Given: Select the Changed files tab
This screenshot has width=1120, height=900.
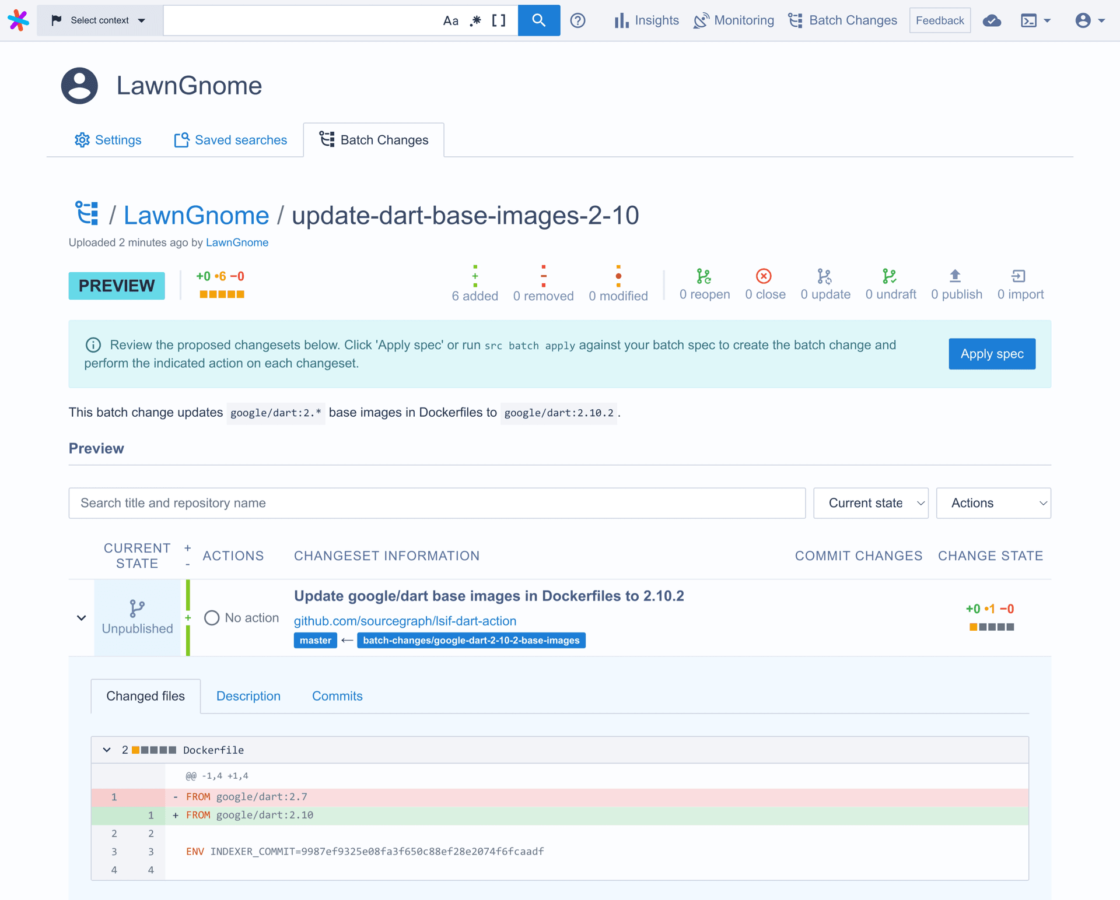Looking at the screenshot, I should (145, 696).
